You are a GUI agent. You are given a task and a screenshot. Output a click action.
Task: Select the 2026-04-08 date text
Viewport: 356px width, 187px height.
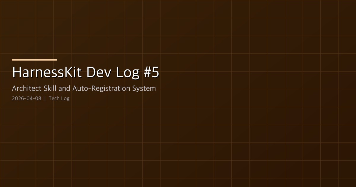pyautogui.click(x=26, y=98)
